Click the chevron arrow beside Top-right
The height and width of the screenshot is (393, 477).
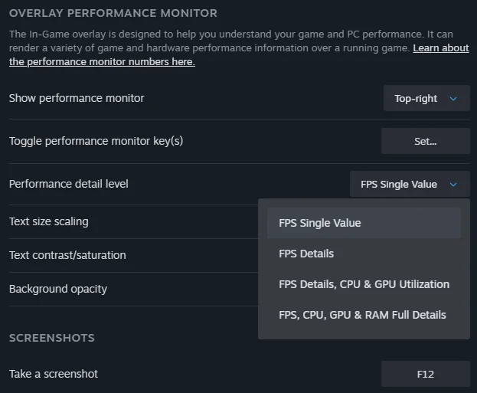[x=453, y=99]
